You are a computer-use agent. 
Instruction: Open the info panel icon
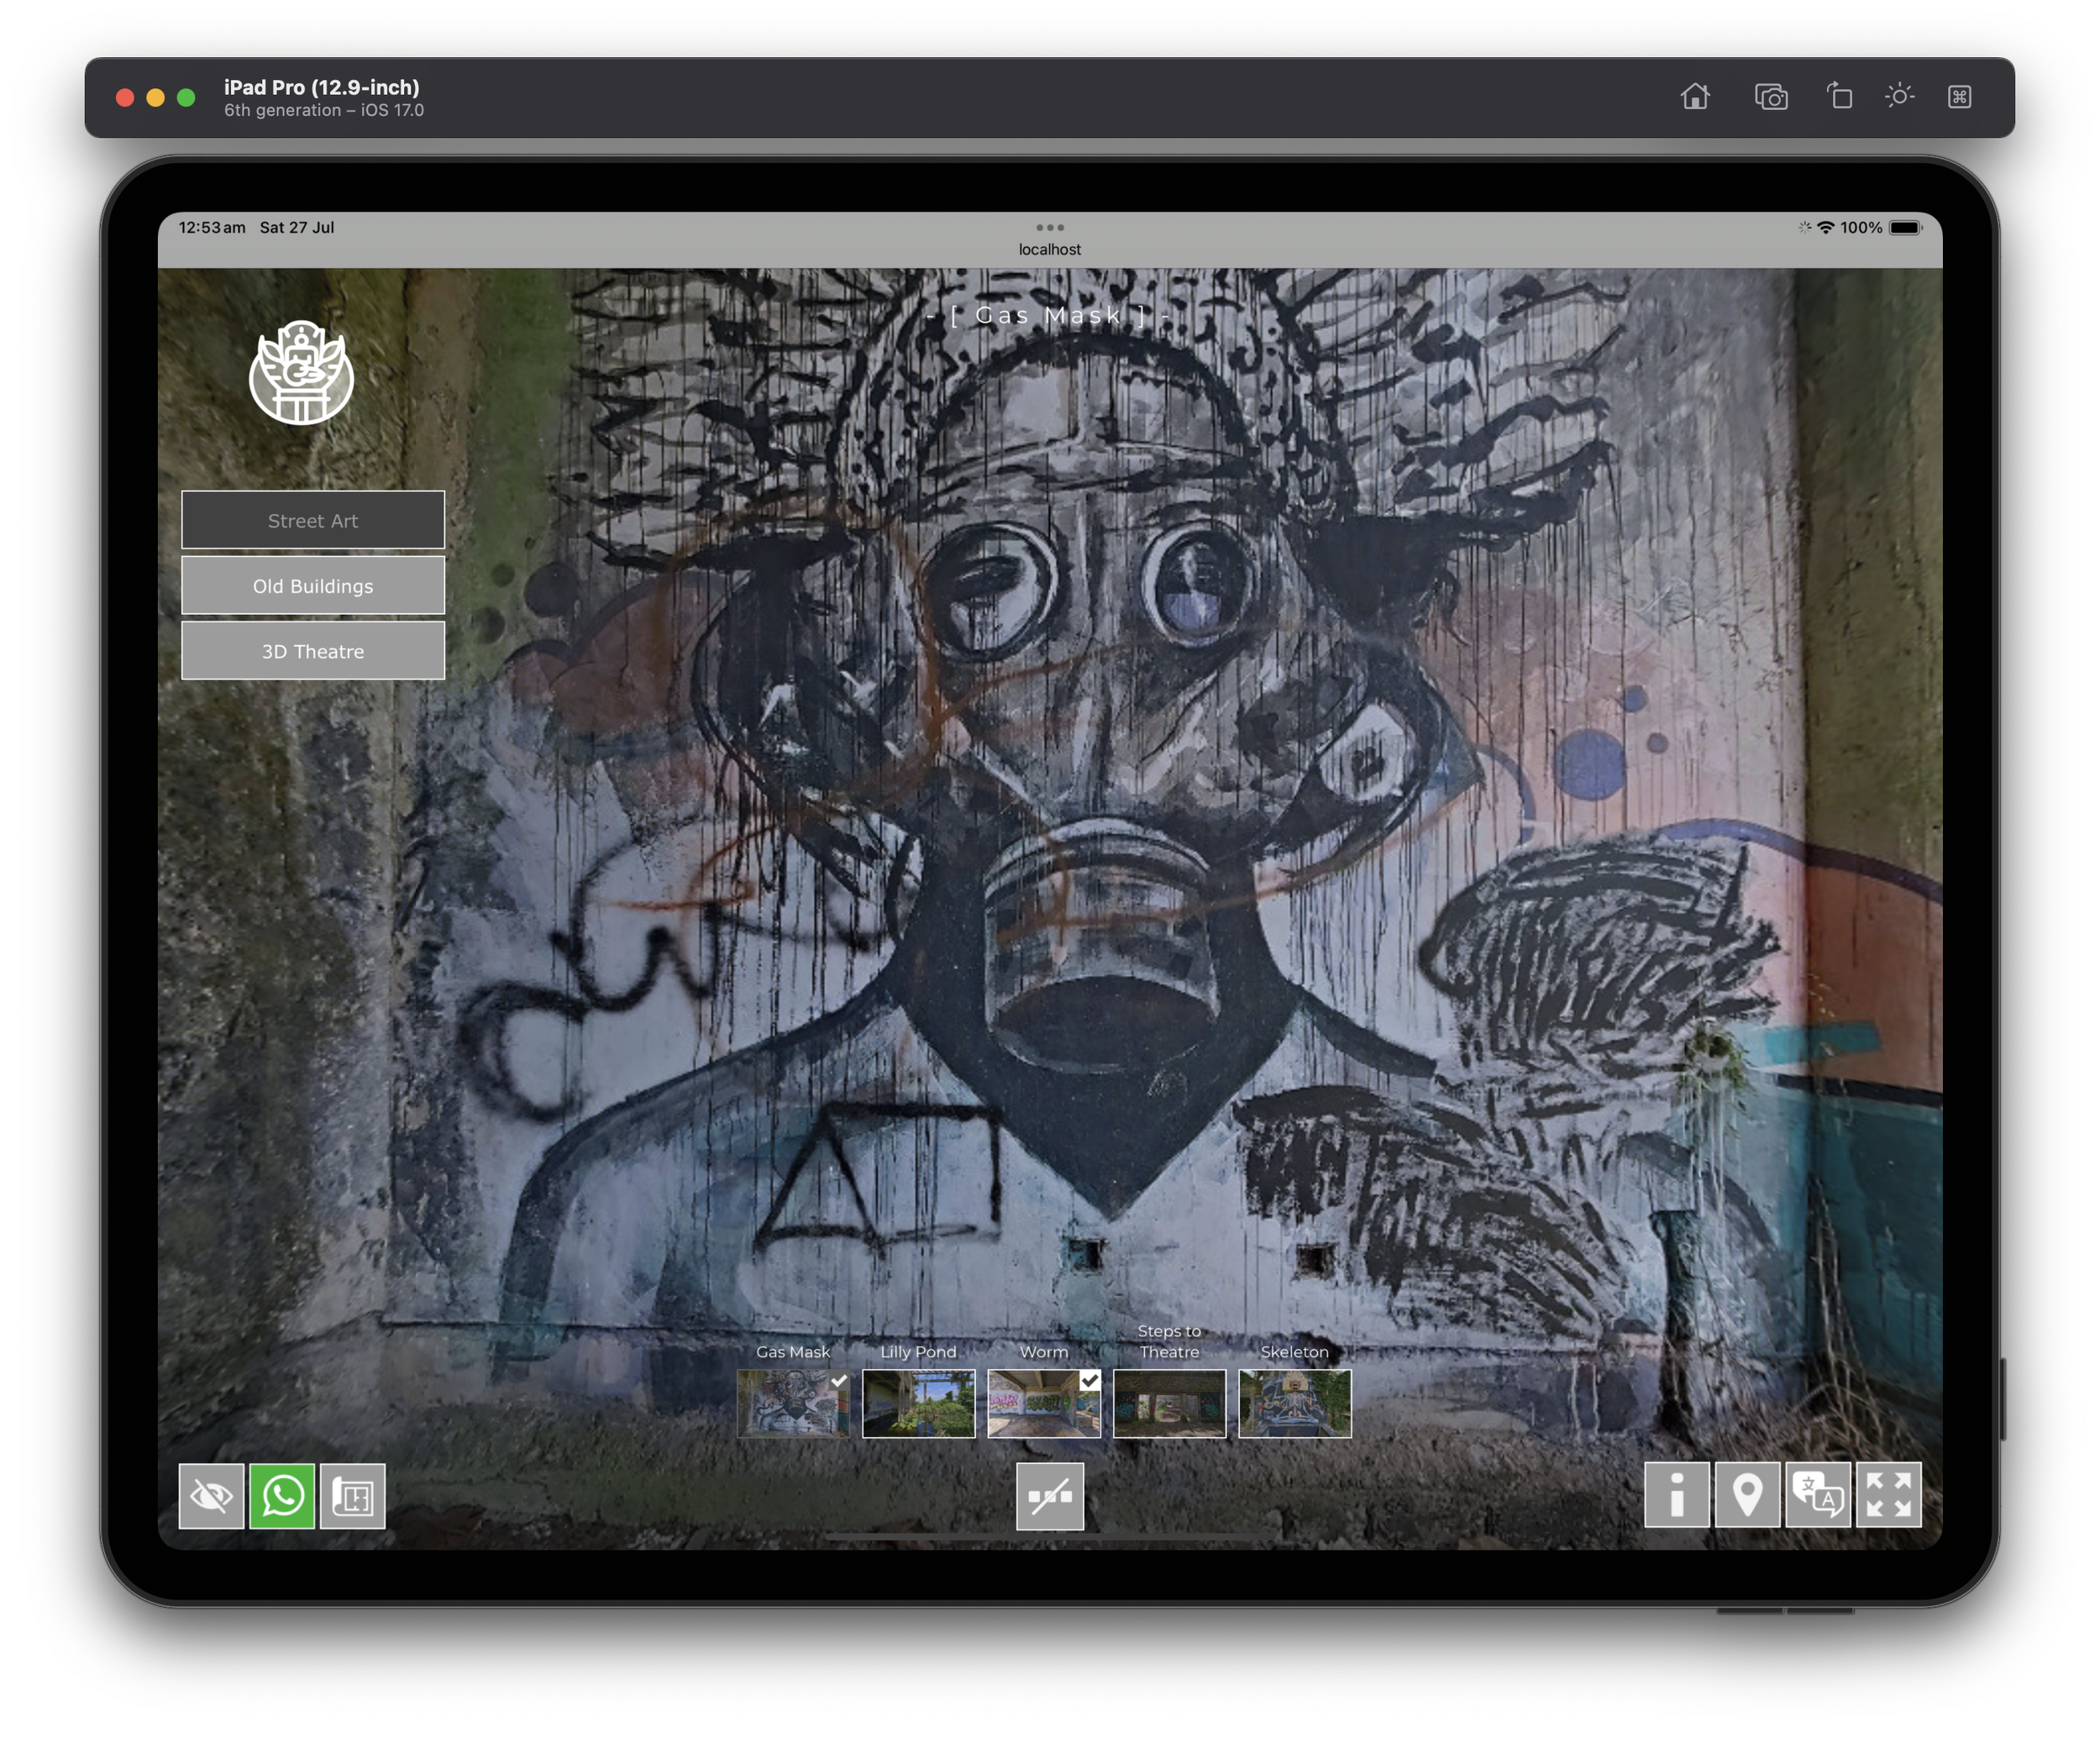click(1677, 1495)
